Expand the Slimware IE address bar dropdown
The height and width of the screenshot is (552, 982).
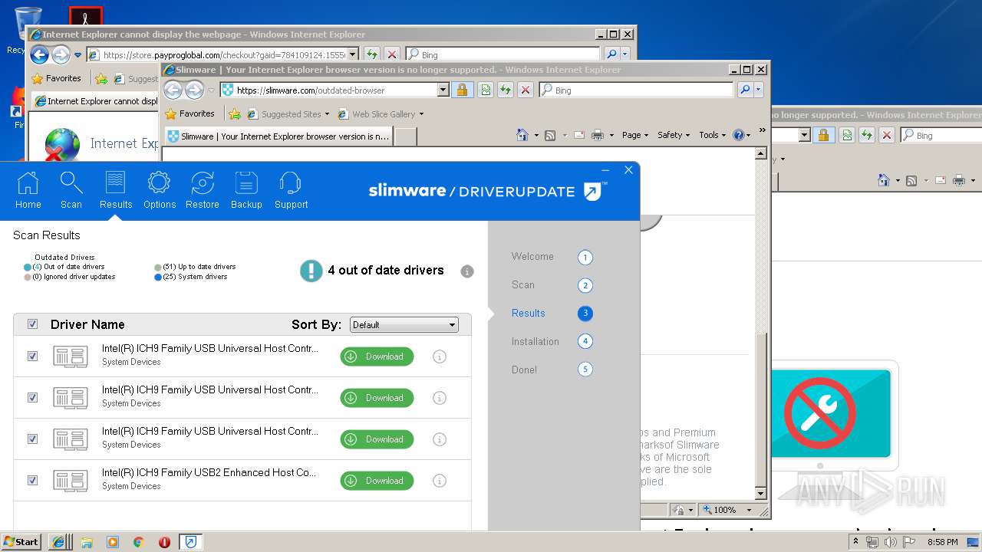(443, 90)
